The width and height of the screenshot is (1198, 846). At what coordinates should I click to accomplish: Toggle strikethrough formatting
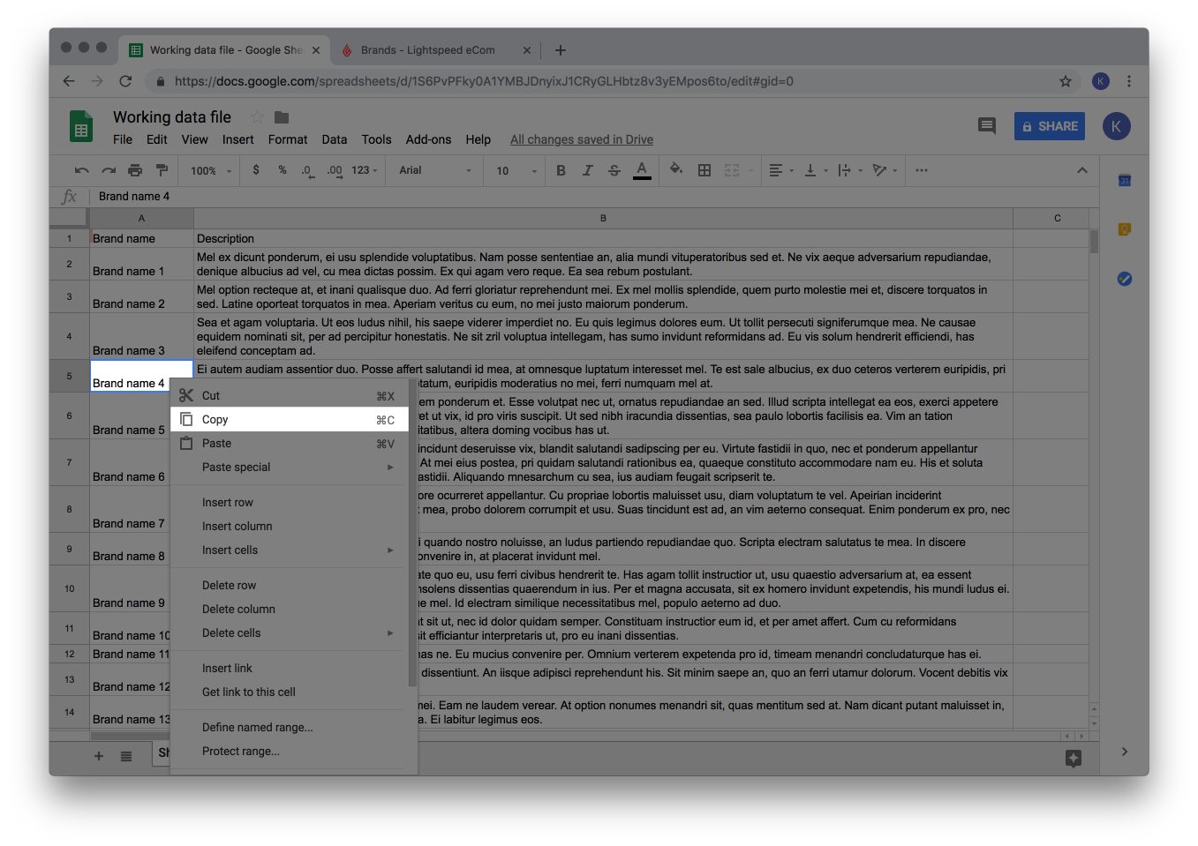point(614,170)
